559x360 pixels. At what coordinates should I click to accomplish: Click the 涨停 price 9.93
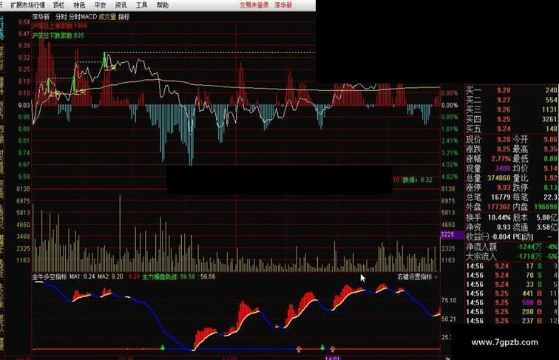(504, 188)
